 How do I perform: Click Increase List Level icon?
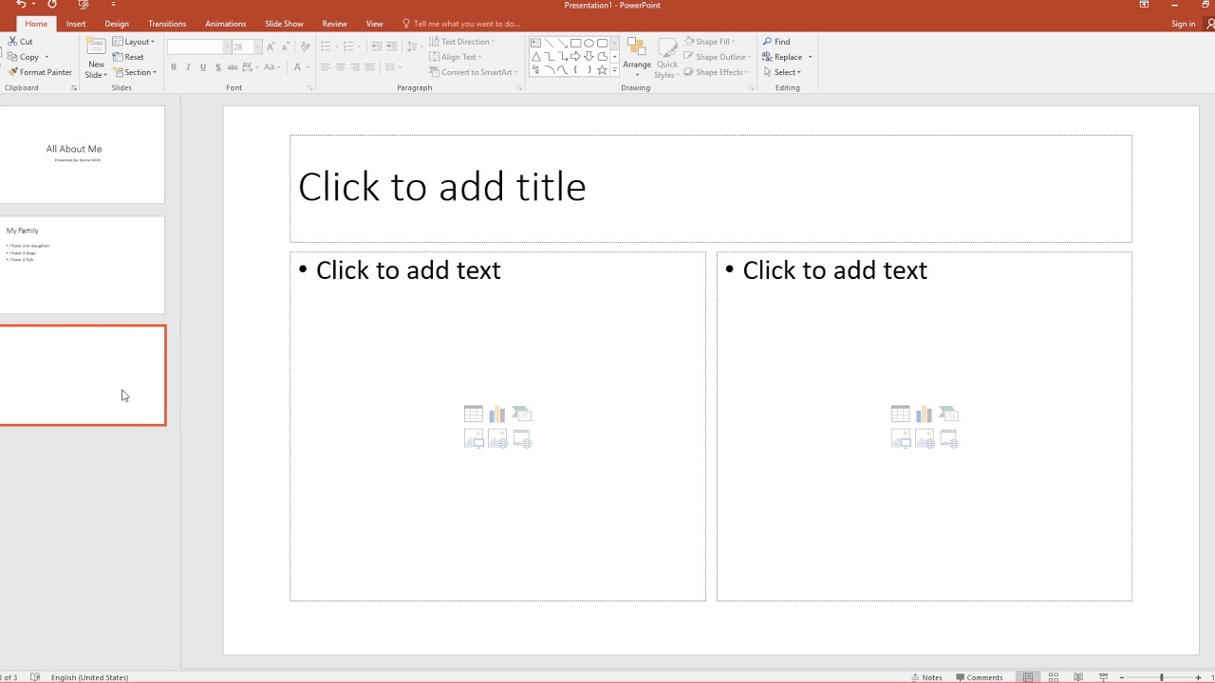391,46
